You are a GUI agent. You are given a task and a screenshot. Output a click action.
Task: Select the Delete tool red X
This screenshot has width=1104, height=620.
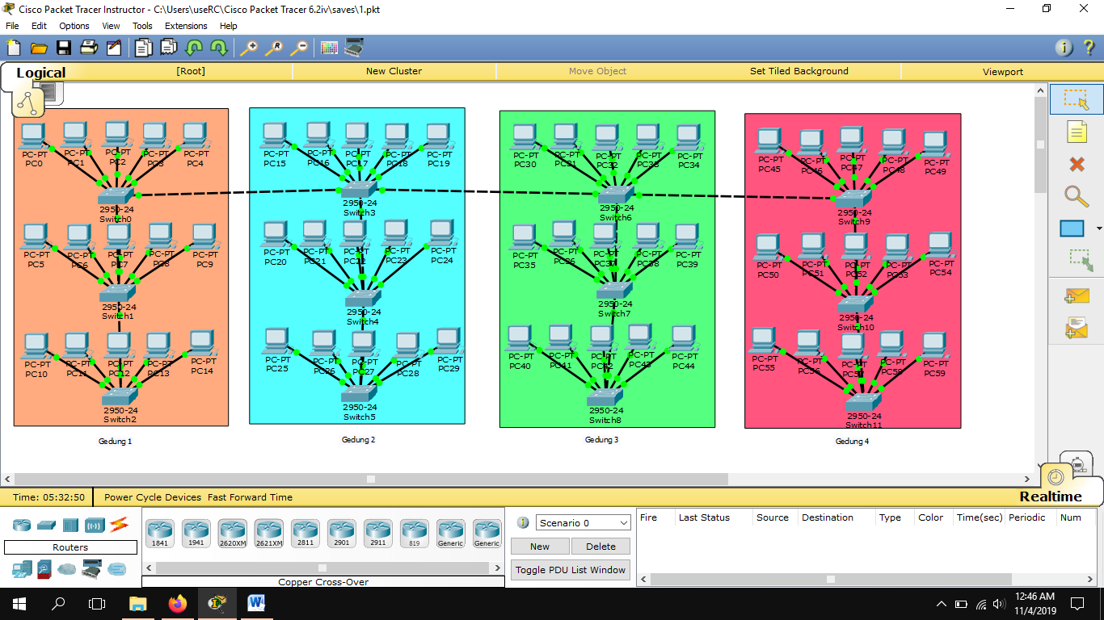[x=1077, y=164]
